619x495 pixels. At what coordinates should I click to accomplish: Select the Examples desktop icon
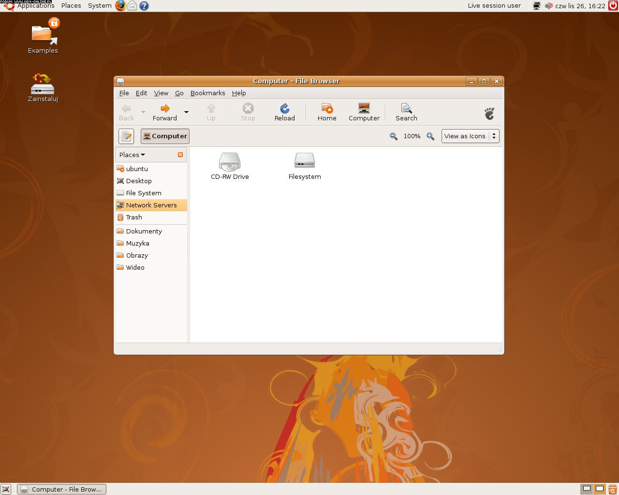(43, 36)
